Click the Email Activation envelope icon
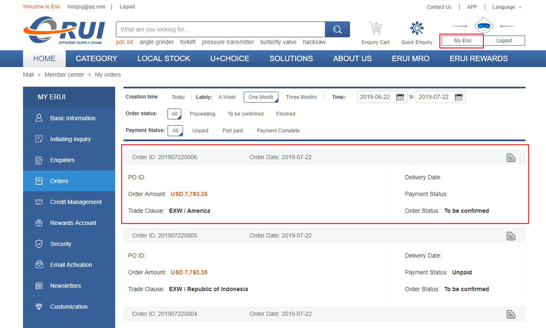This screenshot has width=546, height=328. (39, 265)
